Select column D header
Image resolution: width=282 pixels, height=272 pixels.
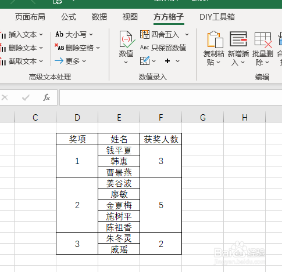77,117
